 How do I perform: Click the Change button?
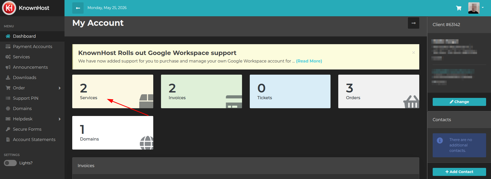pos(459,102)
